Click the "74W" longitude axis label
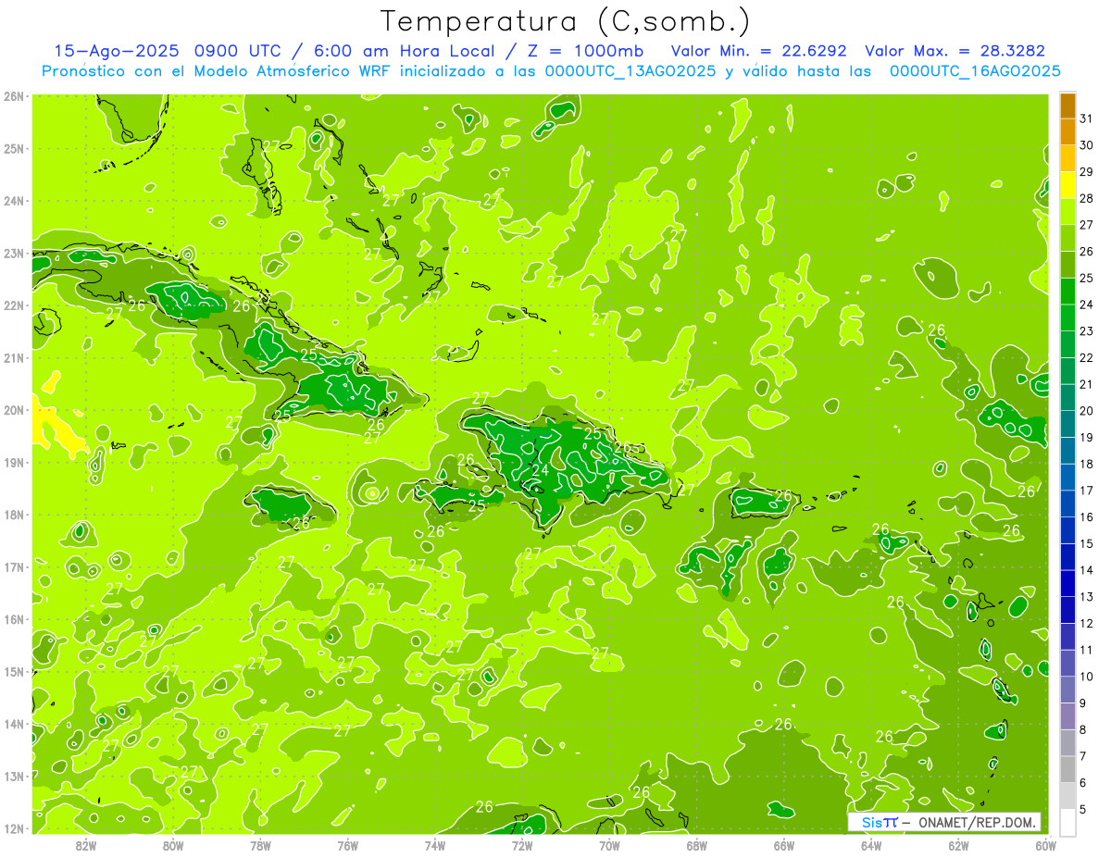 coord(435,844)
